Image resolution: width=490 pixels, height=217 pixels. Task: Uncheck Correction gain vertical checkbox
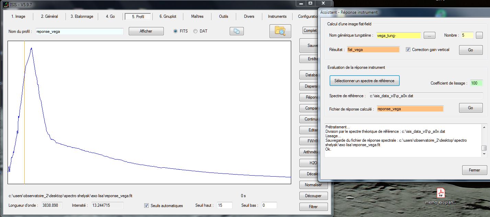[x=408, y=50]
